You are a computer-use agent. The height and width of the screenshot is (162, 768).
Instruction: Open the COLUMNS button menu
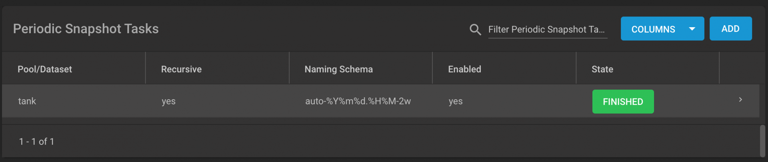tap(662, 28)
